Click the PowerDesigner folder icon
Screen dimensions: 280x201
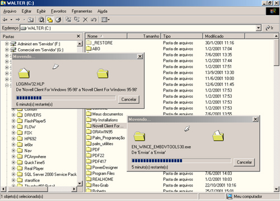pos(89,167)
